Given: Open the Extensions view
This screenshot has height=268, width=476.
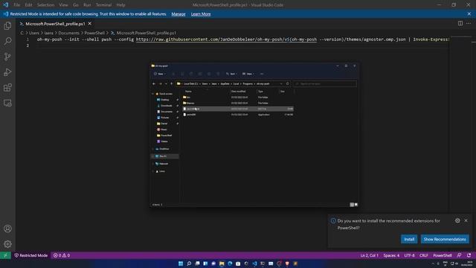Looking at the screenshot, I should coord(7,88).
